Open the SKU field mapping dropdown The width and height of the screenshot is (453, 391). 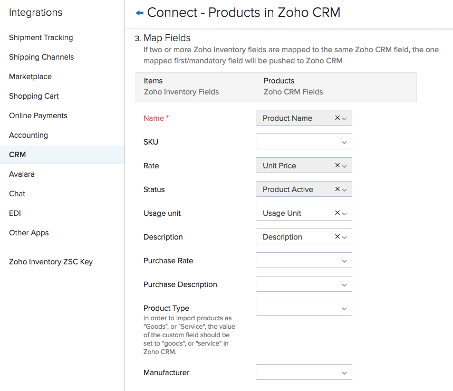click(x=304, y=142)
